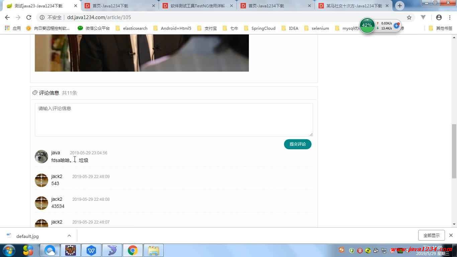Viewport: 457px width, 257px height.
Task: Open the 七牛 bookmark folder
Action: pos(231,28)
